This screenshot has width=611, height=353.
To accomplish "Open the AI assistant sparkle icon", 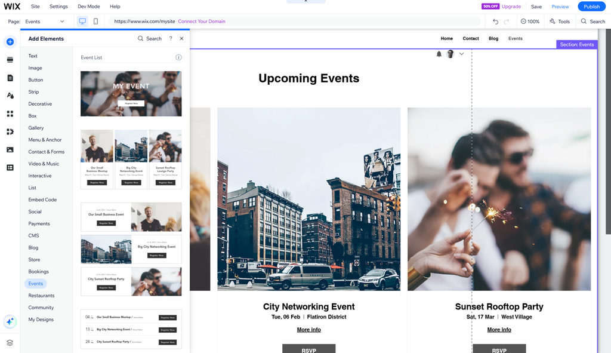I will [x=10, y=321].
